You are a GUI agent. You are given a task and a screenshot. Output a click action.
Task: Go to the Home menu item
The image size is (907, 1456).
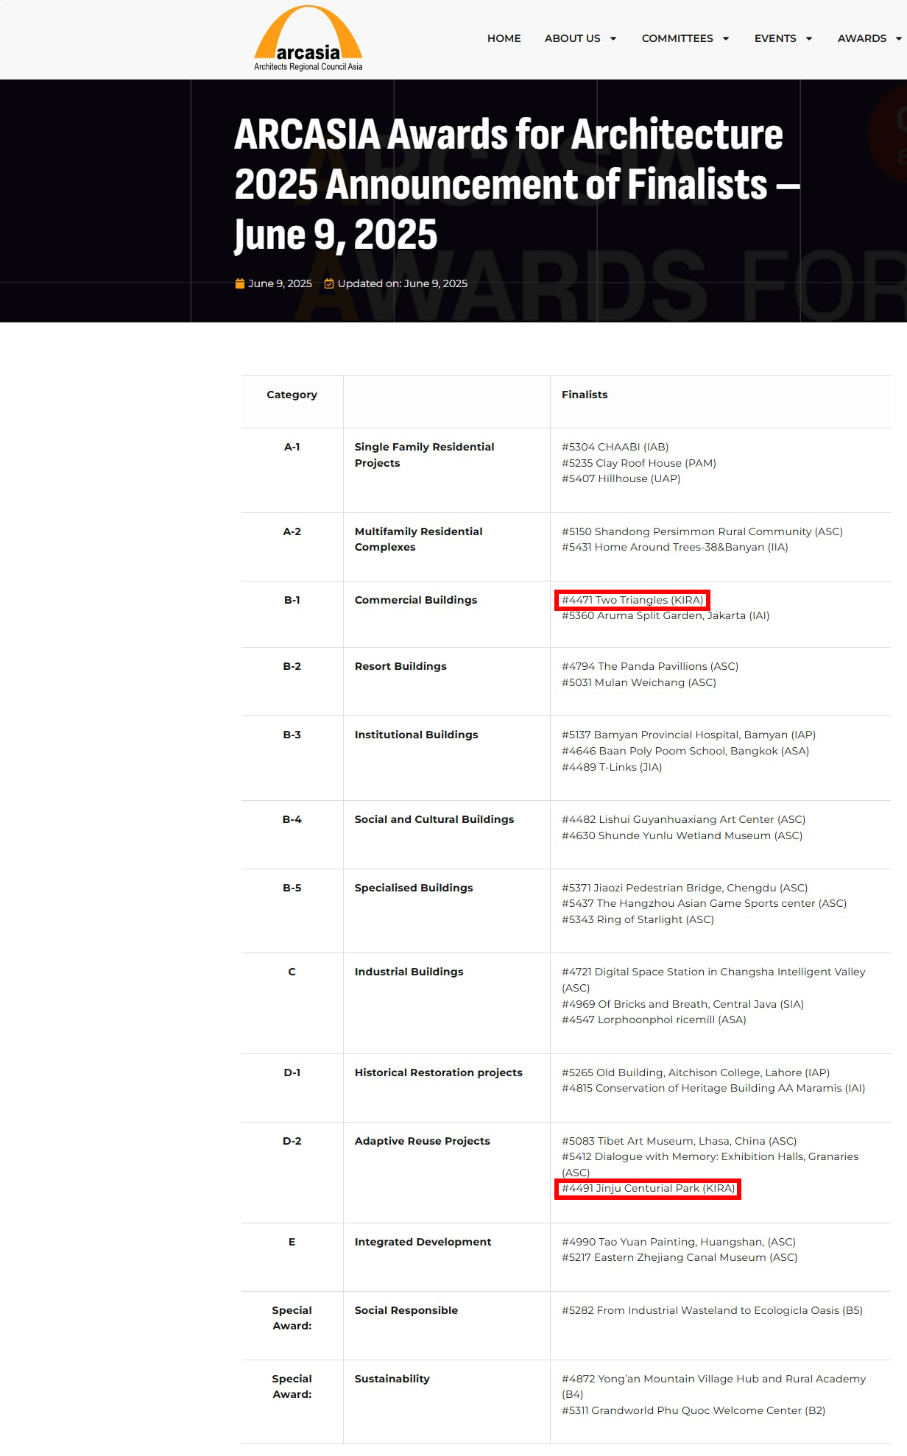[504, 38]
